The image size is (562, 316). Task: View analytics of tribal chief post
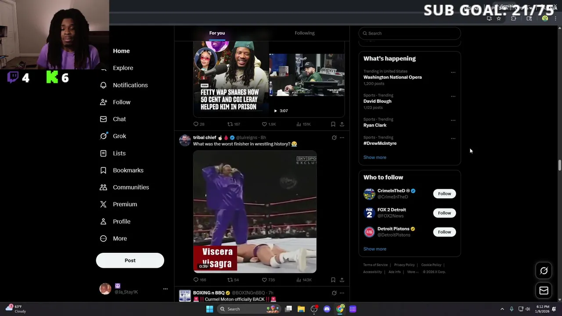point(299,280)
